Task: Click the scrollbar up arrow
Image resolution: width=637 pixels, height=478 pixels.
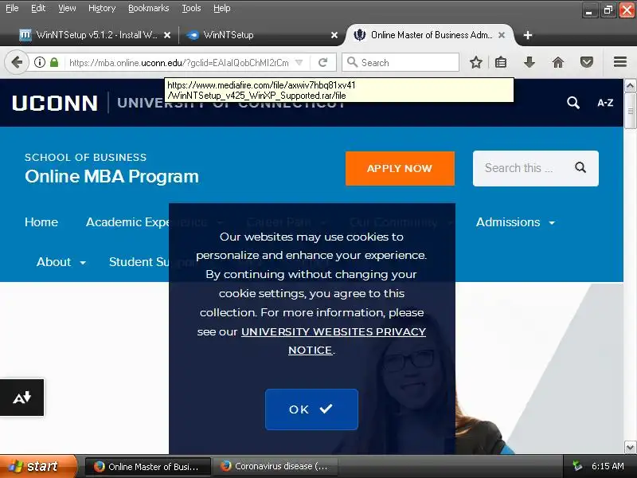Action: point(630,85)
